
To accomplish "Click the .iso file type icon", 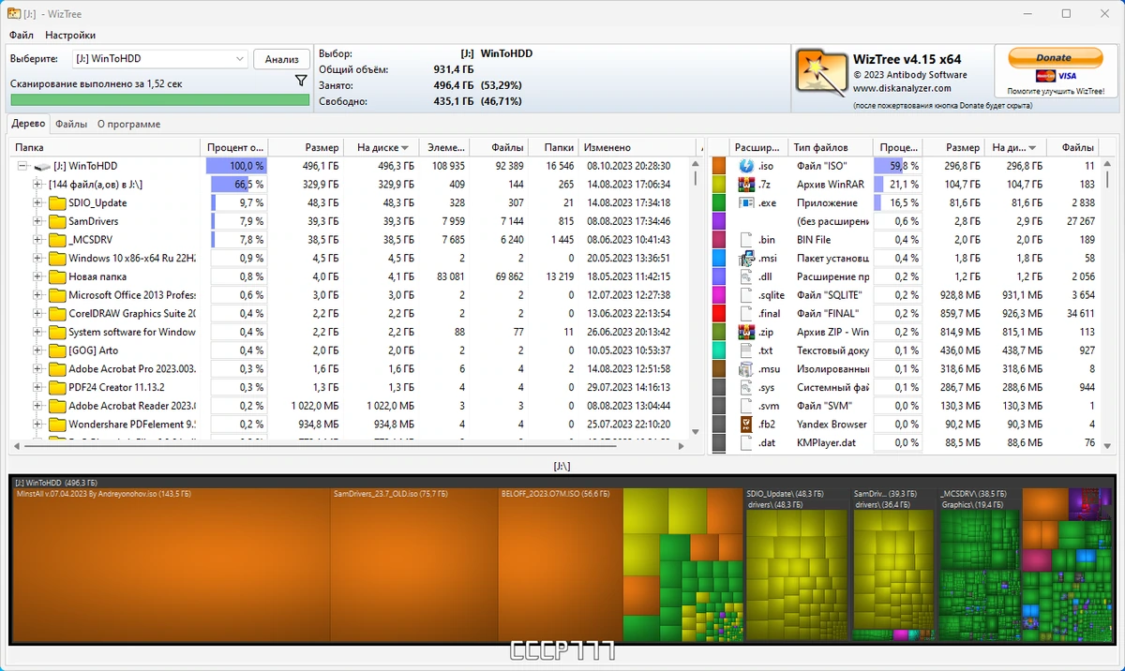I will click(746, 166).
